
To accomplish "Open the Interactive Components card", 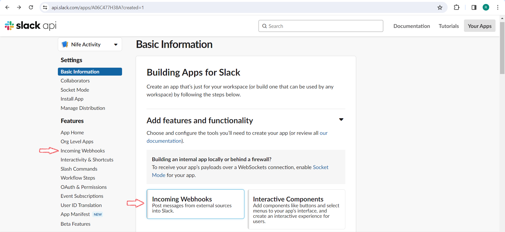I will coord(296,209).
